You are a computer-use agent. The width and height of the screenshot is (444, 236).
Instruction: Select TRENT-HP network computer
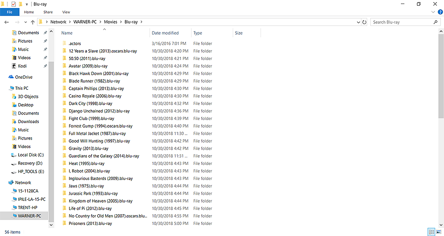pos(28,208)
